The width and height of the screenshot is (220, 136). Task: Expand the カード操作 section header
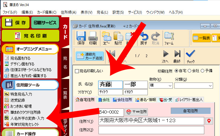[30, 133]
